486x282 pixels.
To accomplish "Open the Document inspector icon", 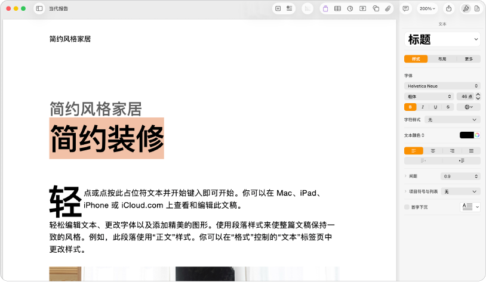I will click(477, 9).
